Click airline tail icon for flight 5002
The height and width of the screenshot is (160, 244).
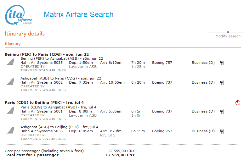click(11, 82)
